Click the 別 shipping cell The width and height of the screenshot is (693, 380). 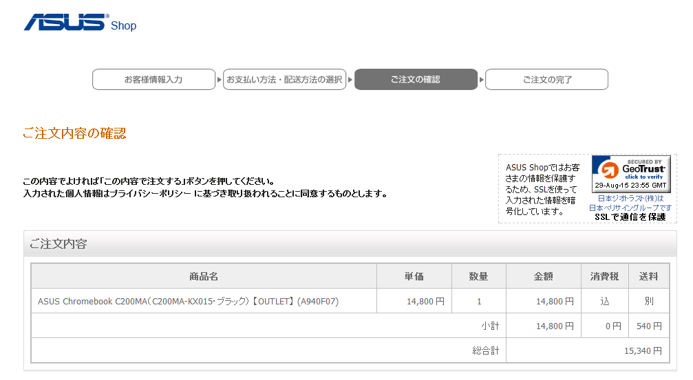click(x=649, y=301)
